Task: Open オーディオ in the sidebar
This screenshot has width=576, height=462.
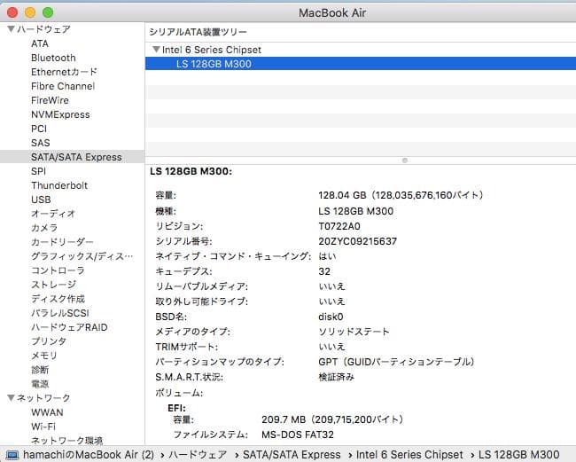Action: click(x=53, y=214)
